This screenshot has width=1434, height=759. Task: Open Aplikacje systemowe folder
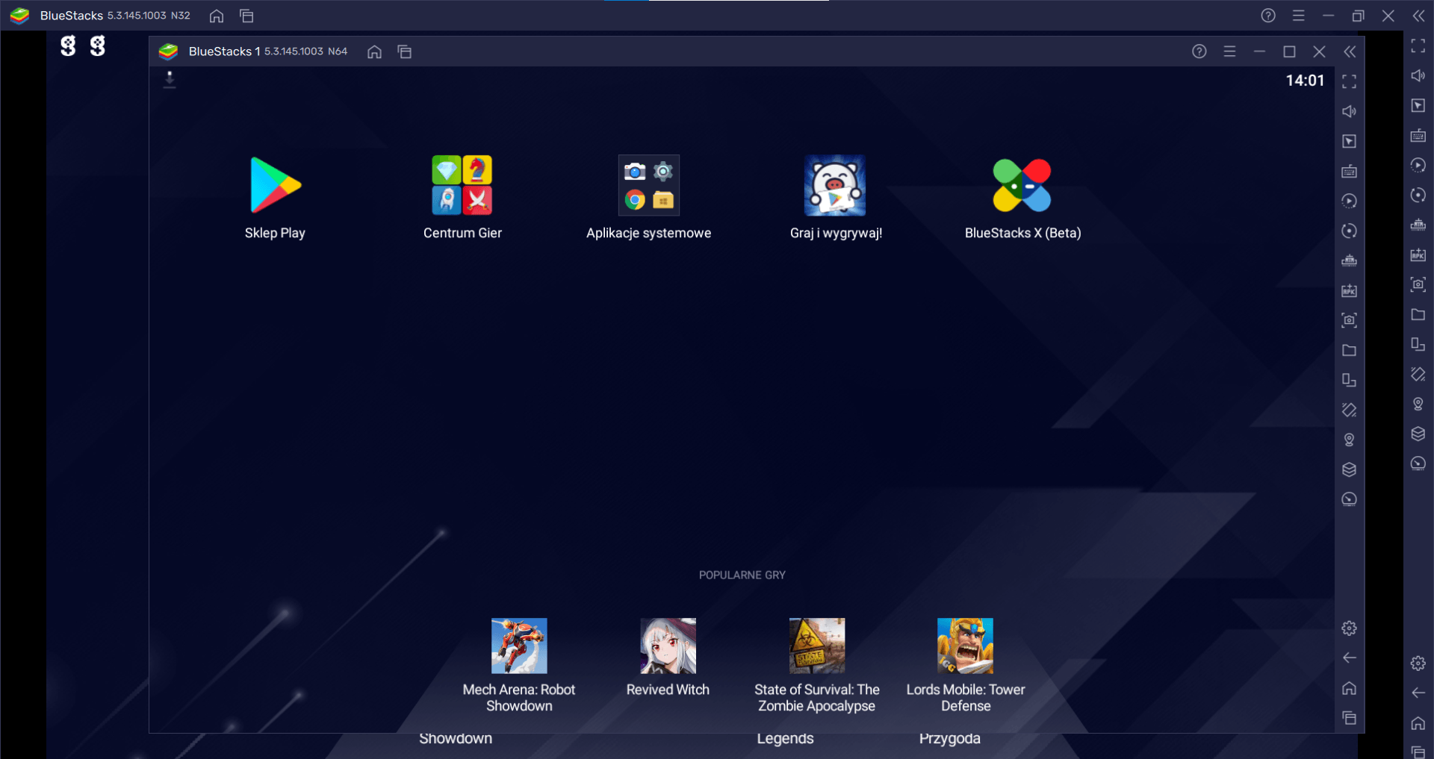[649, 185]
